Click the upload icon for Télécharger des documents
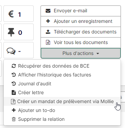 coord(48,32)
